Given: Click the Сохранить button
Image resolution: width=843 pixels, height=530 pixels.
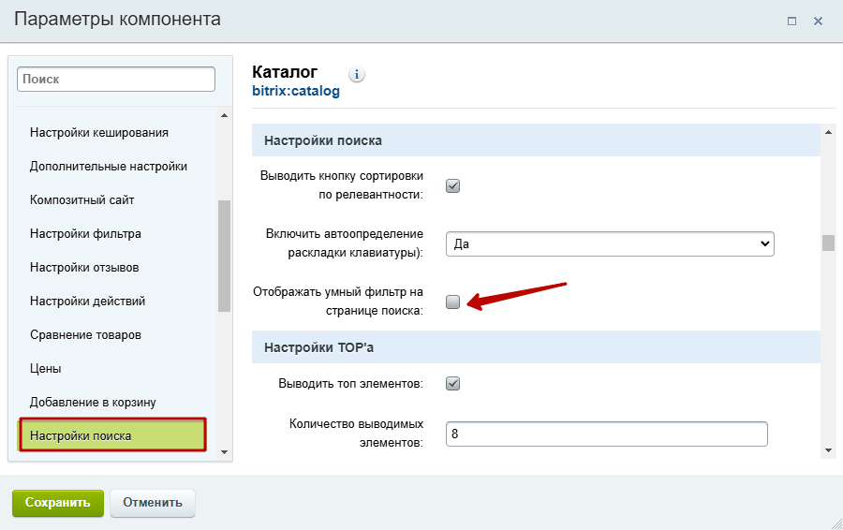Looking at the screenshot, I should (x=58, y=503).
